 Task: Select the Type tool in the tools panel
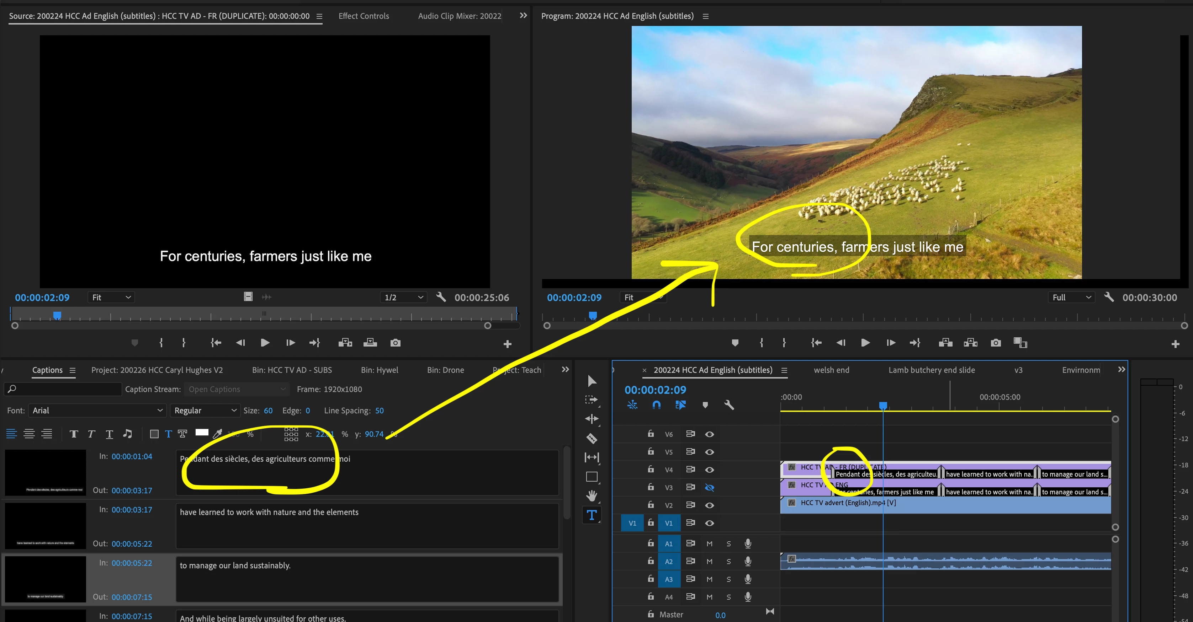592,515
